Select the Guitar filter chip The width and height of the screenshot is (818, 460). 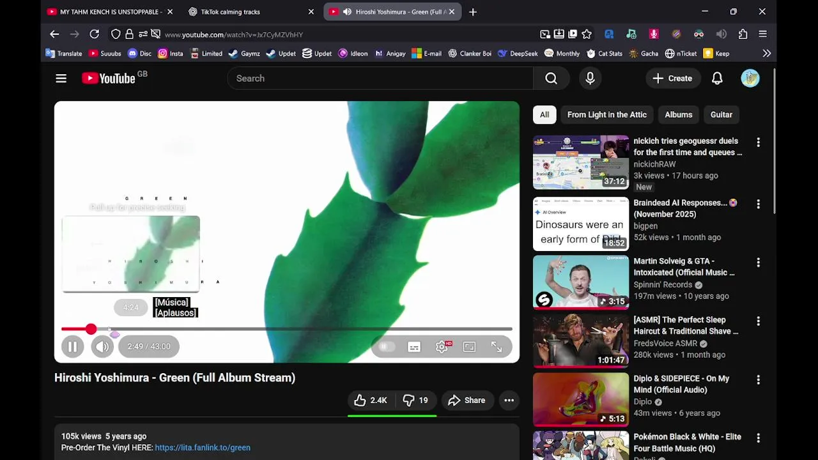point(722,114)
